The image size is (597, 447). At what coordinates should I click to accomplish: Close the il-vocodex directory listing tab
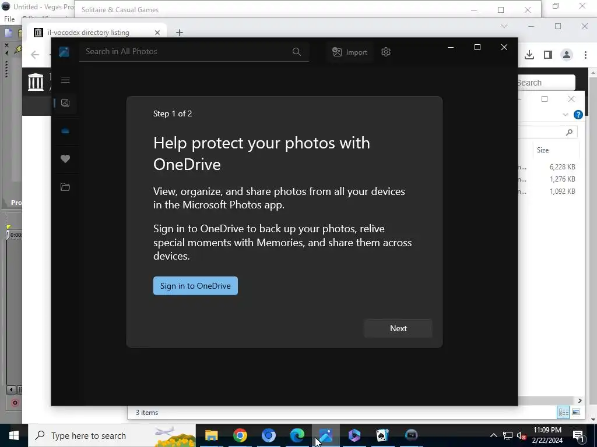point(157,33)
